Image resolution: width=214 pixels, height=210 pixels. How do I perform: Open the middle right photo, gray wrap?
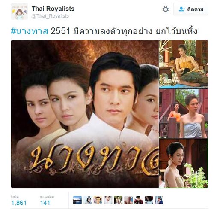point(184,114)
